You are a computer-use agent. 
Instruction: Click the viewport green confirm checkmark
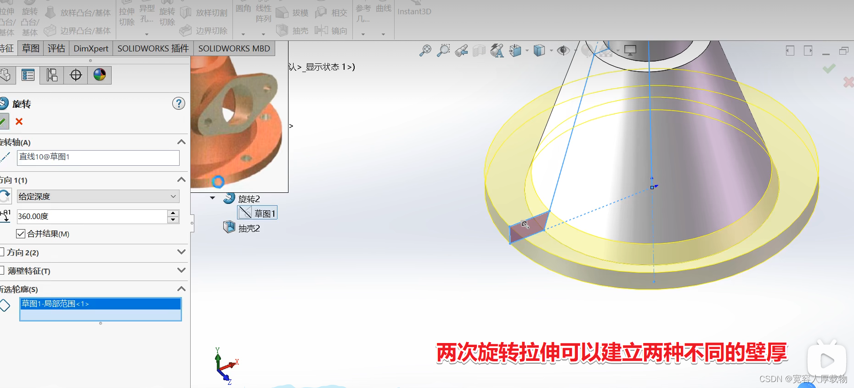pos(829,68)
